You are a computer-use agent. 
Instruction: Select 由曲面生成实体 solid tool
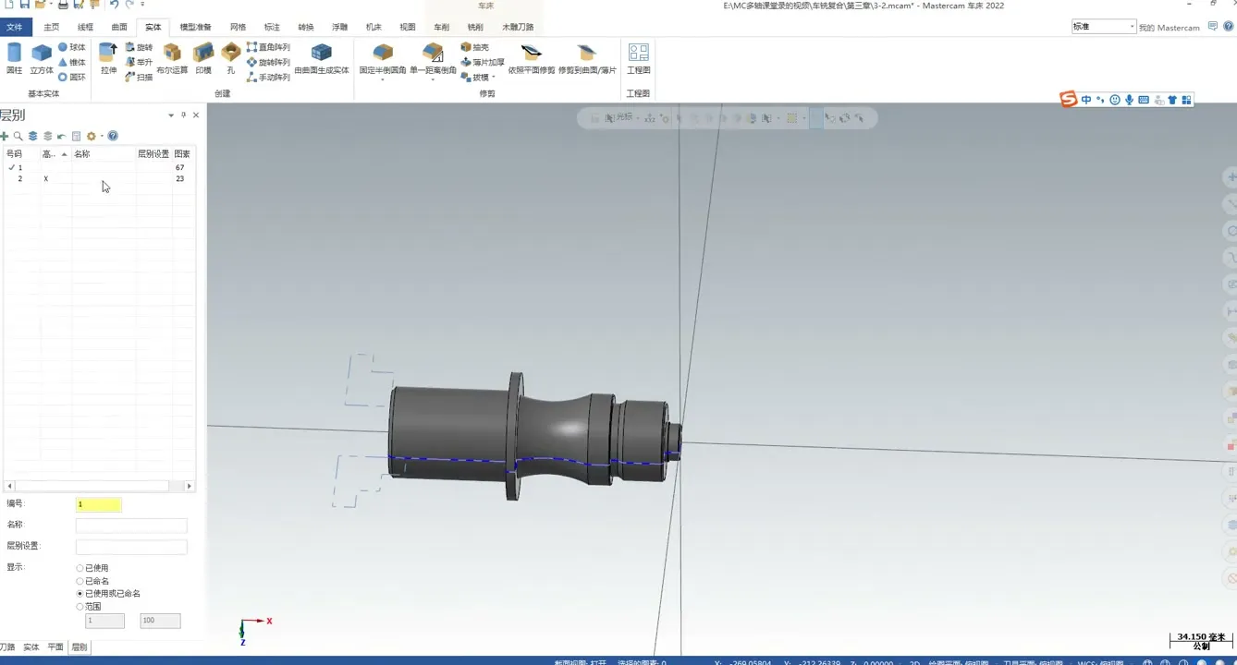tap(321, 57)
